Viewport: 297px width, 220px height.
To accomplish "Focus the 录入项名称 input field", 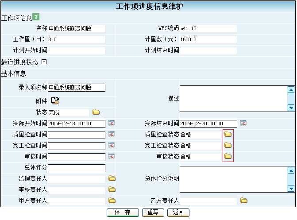I will pos(77,88).
